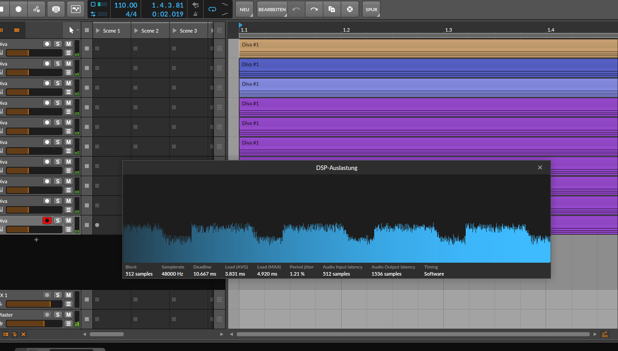The height and width of the screenshot is (351, 618).
Task: Close the DSP-Auslastung window
Action: pos(540,168)
